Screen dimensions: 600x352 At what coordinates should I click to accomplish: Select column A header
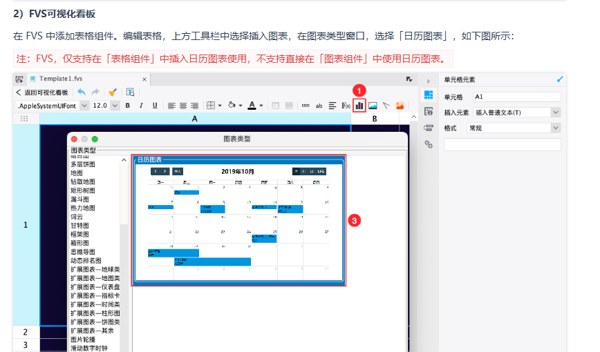(195, 119)
